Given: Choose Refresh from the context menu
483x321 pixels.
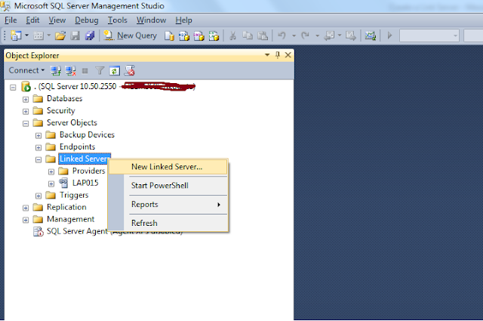Looking at the screenshot, I should pyautogui.click(x=168, y=223).
